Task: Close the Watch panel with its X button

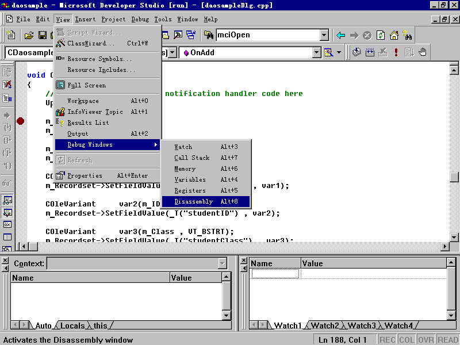Action: tap(243, 260)
